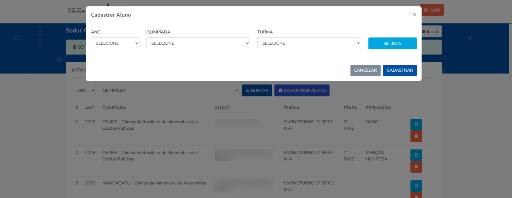Open the ANO dropdown in the modal
This screenshot has height=198, width=512.
point(115,43)
